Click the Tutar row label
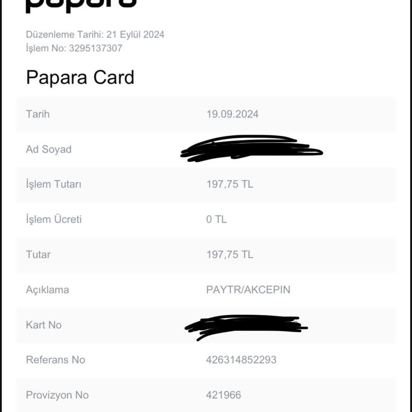 click(x=38, y=254)
